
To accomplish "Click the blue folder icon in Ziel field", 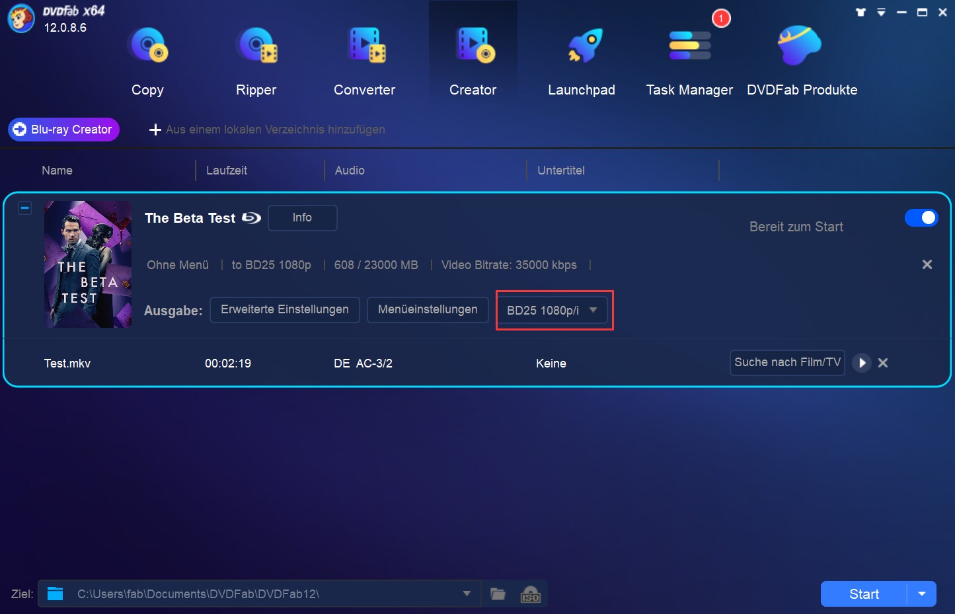I will [56, 594].
